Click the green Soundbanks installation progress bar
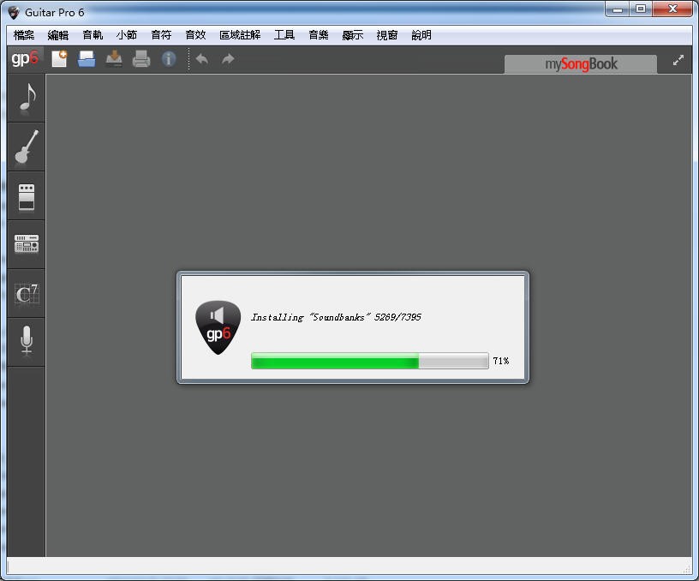Screen dimensions: 699x581 point(370,361)
